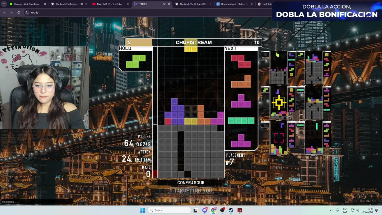The width and height of the screenshot is (382, 215).
Task: Open the Documento sin título tab
Action: 234,4
